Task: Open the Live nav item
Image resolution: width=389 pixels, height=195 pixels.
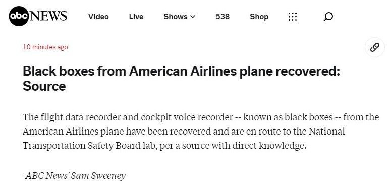Action: pyautogui.click(x=136, y=17)
